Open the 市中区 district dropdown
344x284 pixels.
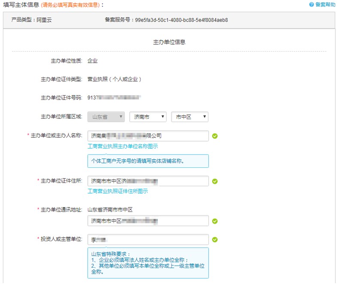(189, 117)
